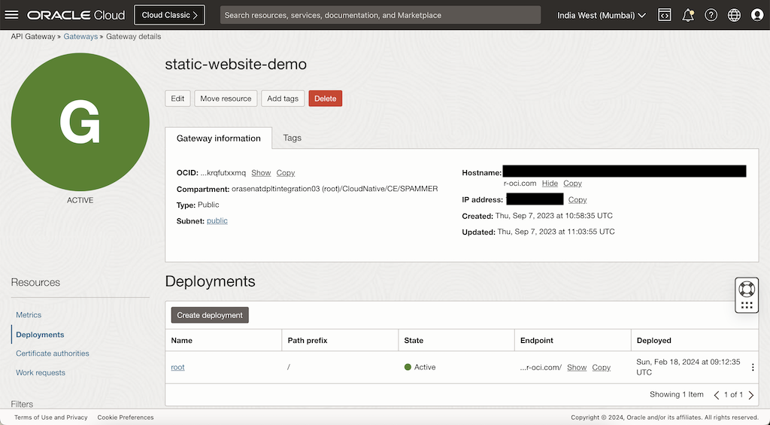Viewport: 770px width, 425px height.
Task: Click the deployed date Feb 18, 2024
Action: coord(688,366)
